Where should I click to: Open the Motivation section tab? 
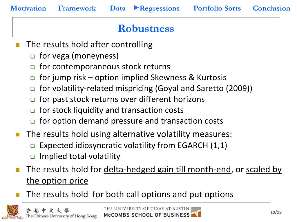[28, 8]
